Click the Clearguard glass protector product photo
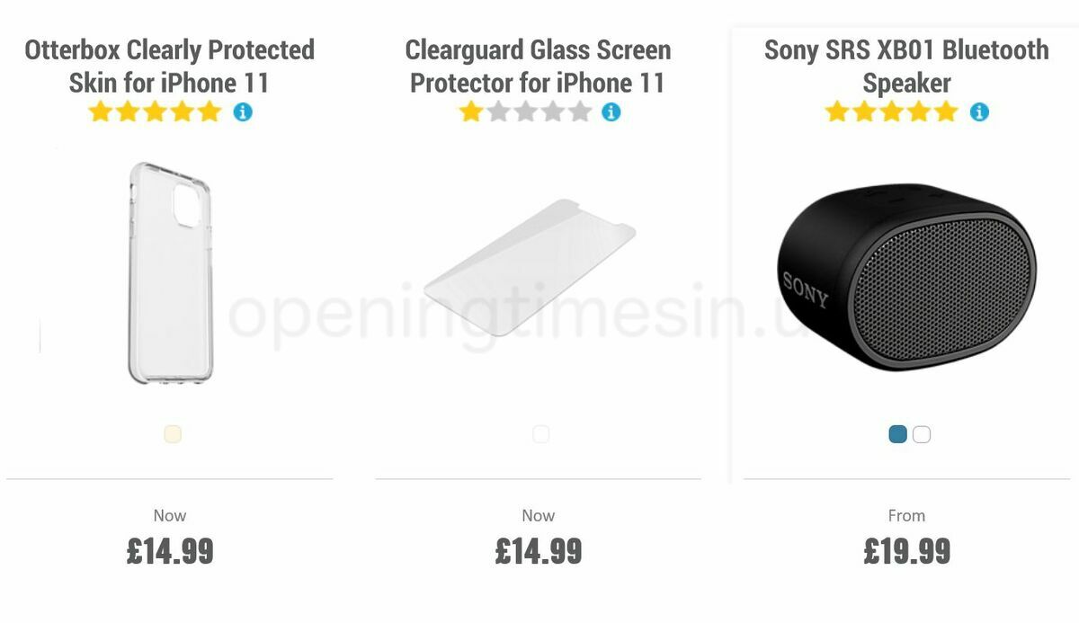The width and height of the screenshot is (1079, 623). click(531, 270)
